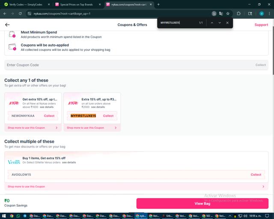Click Shop more text under MYFIRSTLUXE15
The width and height of the screenshot is (274, 219).
click(86, 128)
